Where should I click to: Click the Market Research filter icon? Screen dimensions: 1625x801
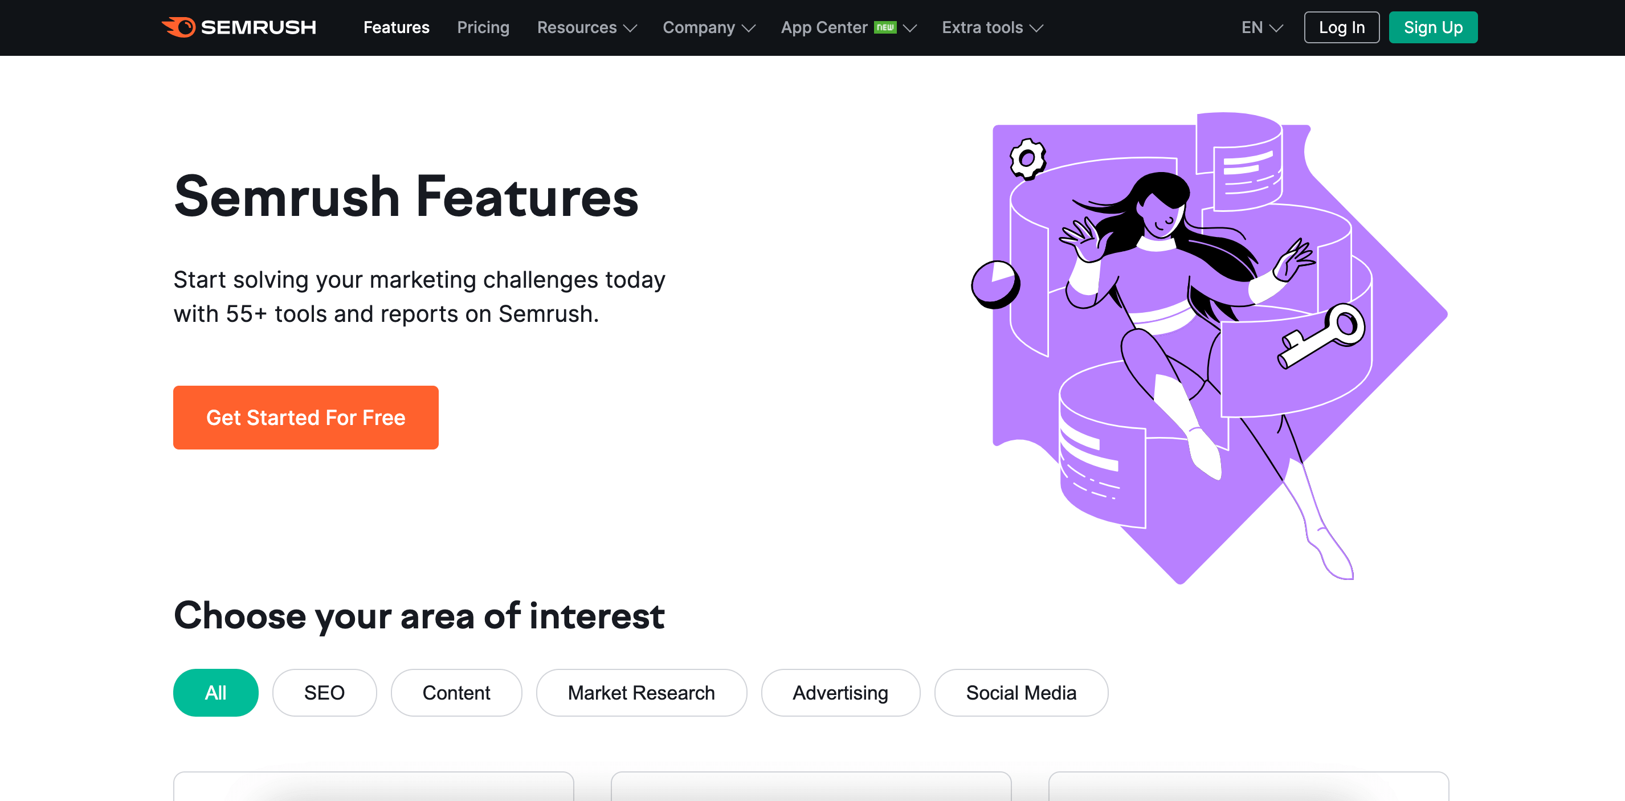642,692
